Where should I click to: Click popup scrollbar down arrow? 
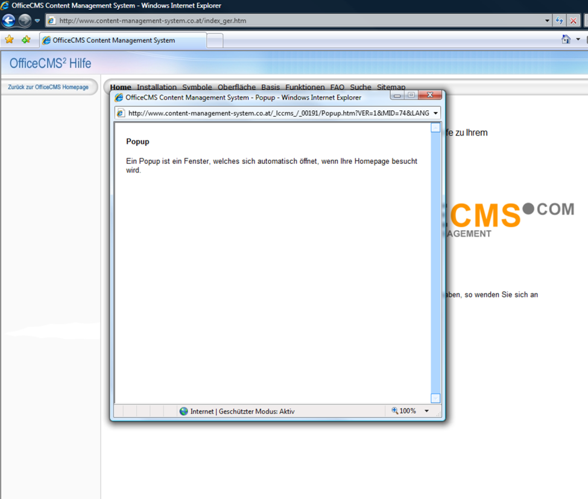[x=435, y=398]
